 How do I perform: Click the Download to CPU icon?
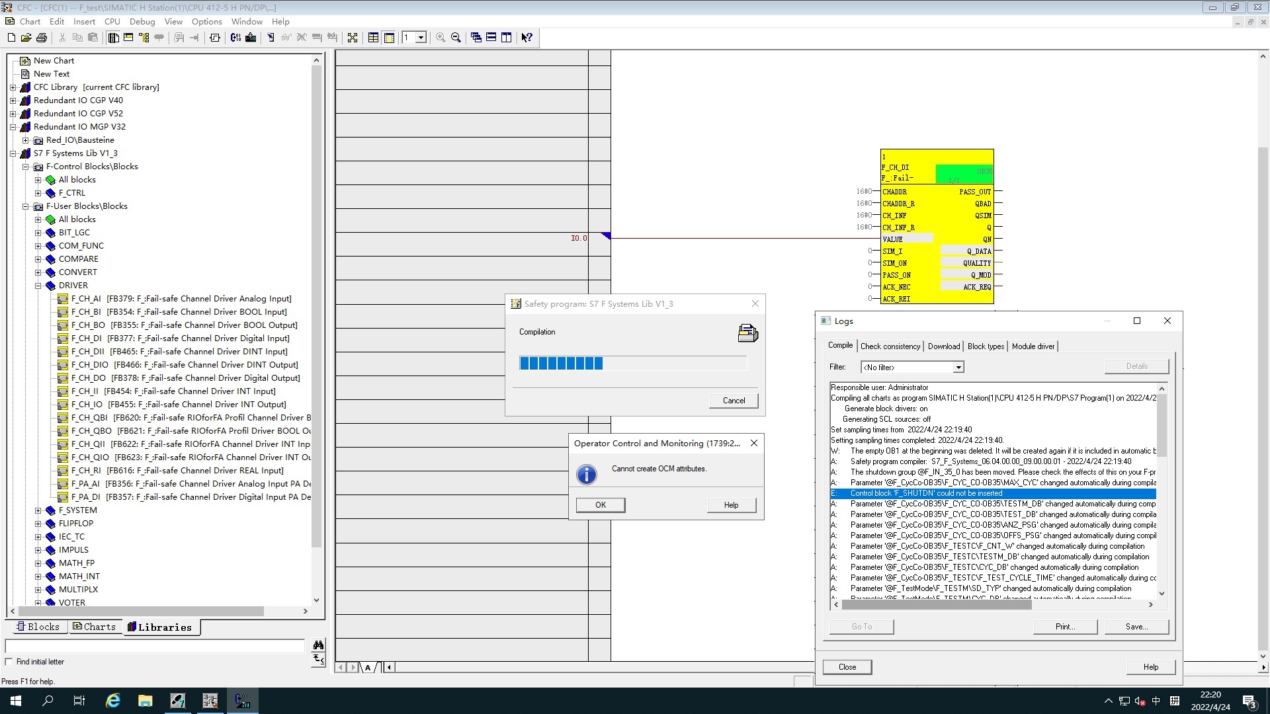(x=251, y=38)
